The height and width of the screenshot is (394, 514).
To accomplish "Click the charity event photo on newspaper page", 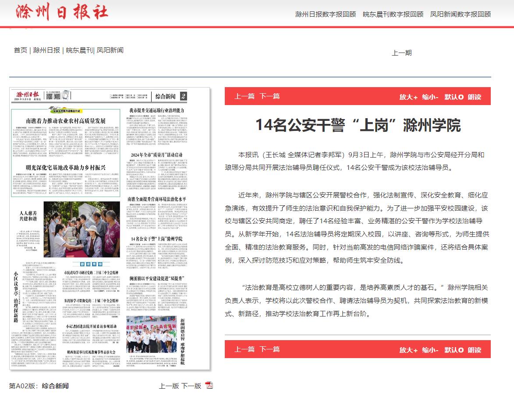I will point(82,229).
